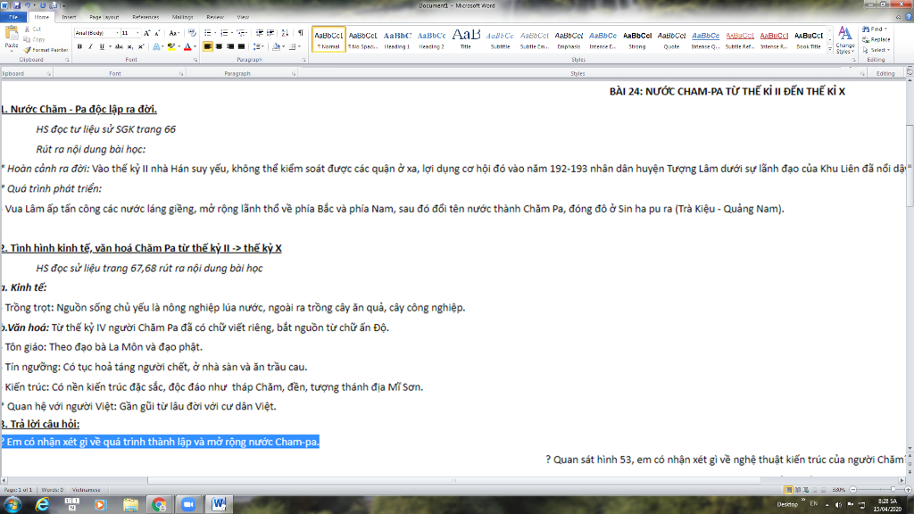914x514 pixels.
Task: Click the Shrink Font icon
Action: (x=157, y=33)
